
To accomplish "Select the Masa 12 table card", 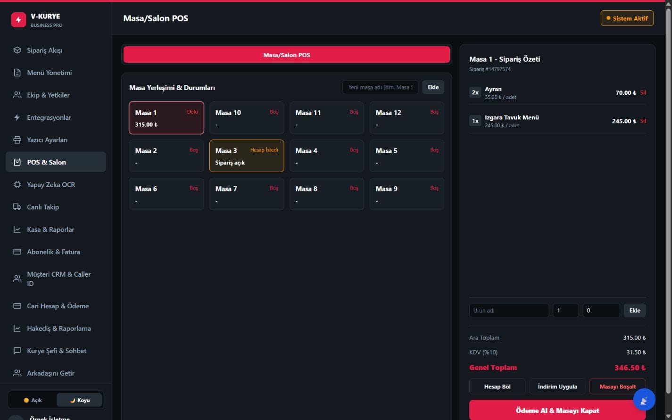I will pyautogui.click(x=407, y=118).
